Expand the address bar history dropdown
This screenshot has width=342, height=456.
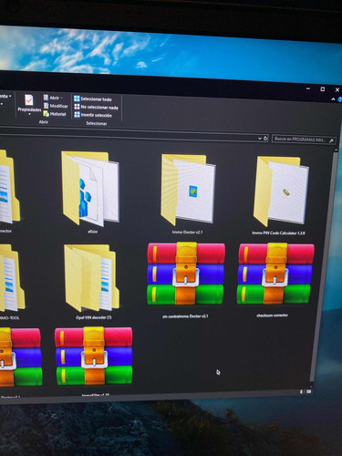point(260,139)
